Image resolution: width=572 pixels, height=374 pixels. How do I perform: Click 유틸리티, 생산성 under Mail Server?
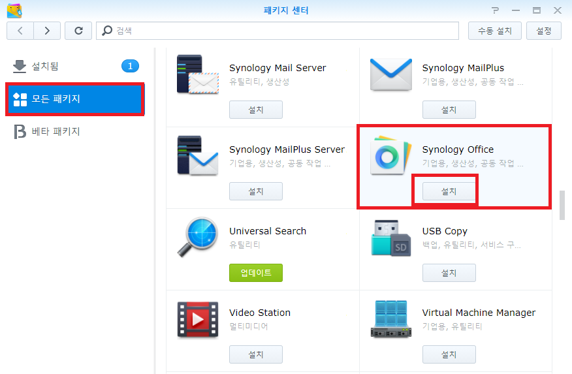pos(259,82)
